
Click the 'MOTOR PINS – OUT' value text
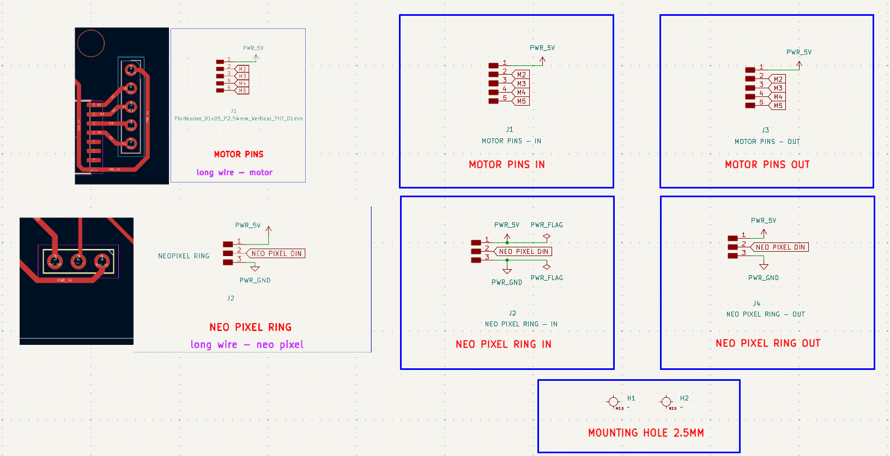point(767,142)
